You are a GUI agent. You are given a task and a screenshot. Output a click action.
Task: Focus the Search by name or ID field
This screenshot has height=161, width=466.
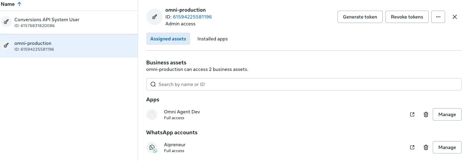click(x=304, y=84)
